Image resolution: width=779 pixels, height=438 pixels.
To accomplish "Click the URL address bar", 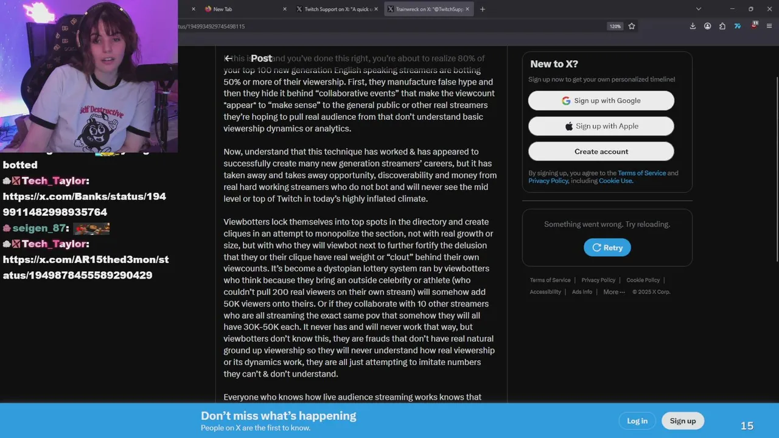I will (x=389, y=26).
